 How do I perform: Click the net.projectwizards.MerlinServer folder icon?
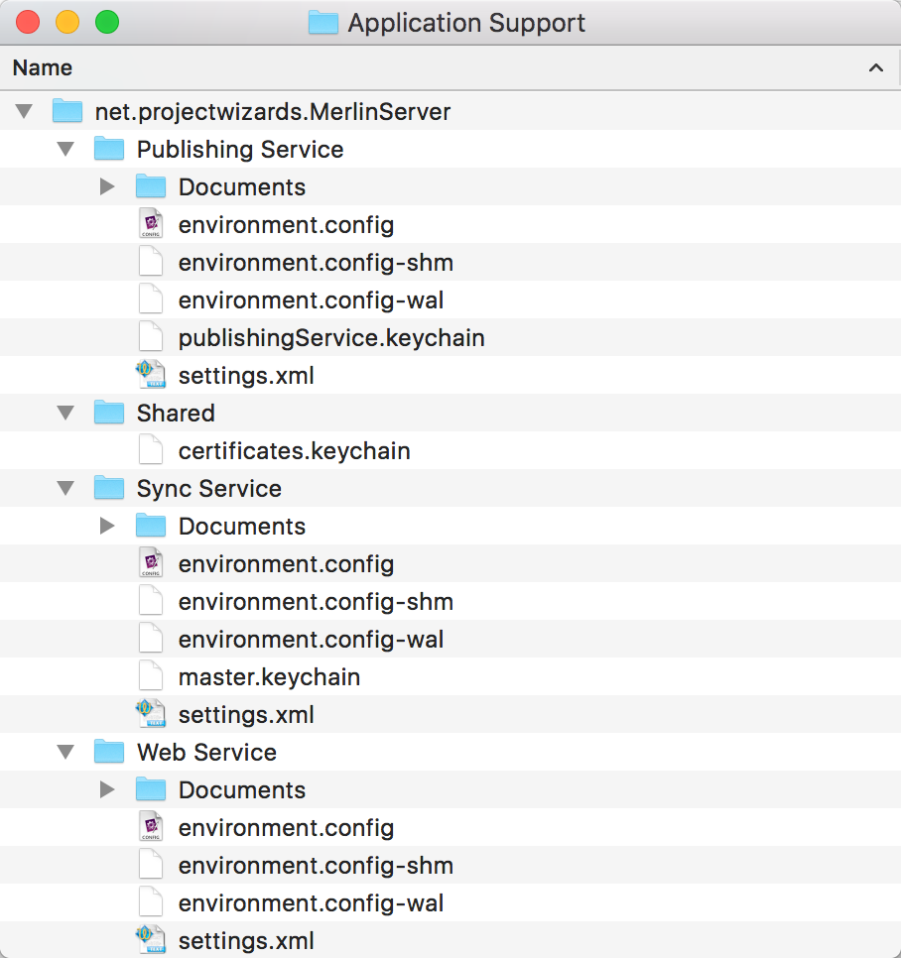67,111
